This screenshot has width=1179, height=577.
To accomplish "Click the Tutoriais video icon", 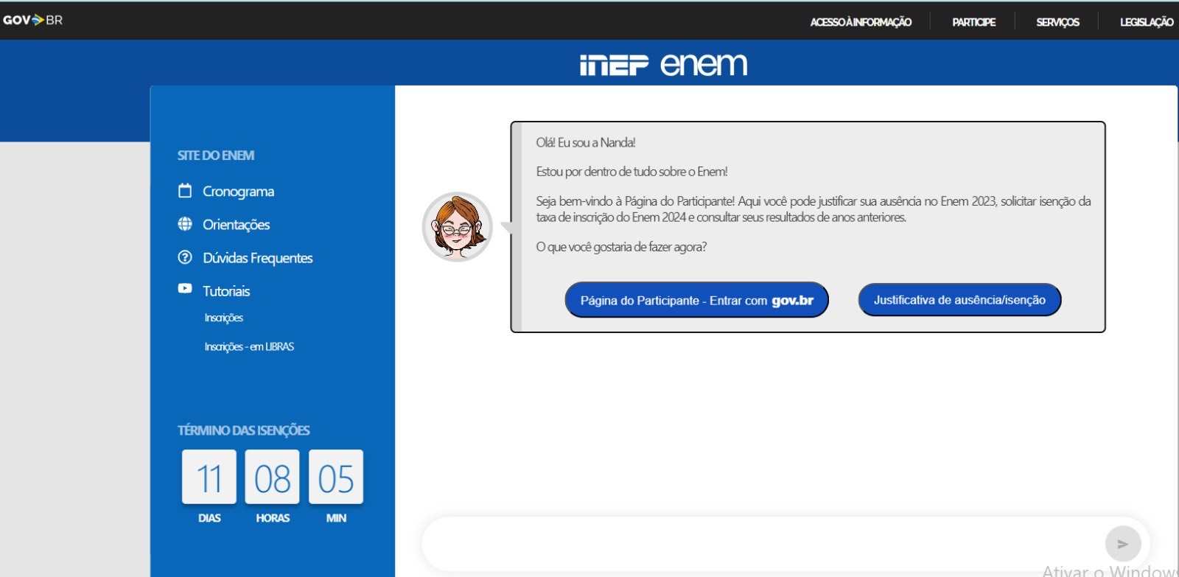I will click(185, 289).
